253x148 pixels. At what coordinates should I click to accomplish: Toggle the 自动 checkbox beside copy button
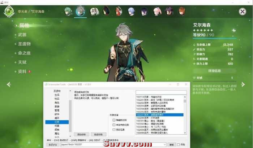[178, 144]
